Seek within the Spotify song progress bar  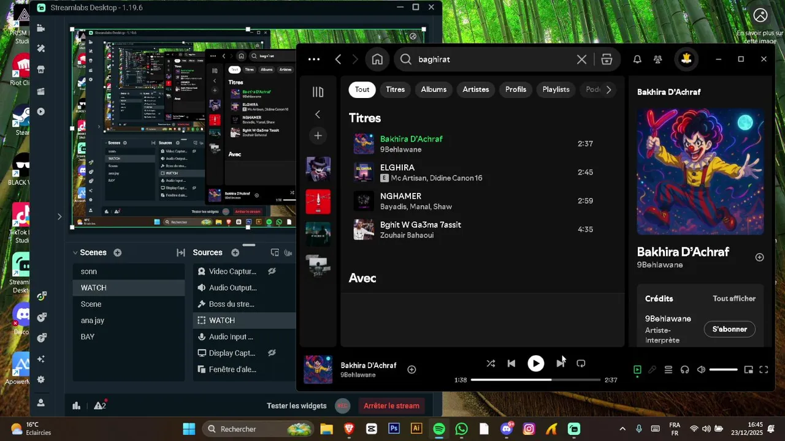(x=535, y=380)
